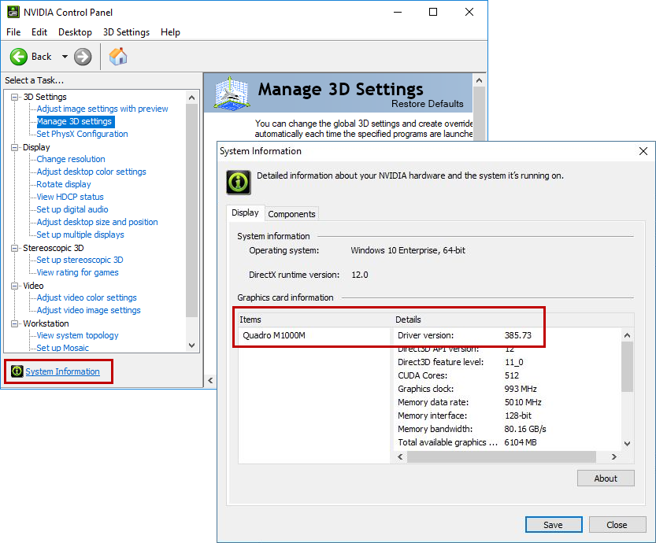This screenshot has height=543, width=656.
Task: Click the Forward arrow icon in toolbar
Action: (83, 57)
